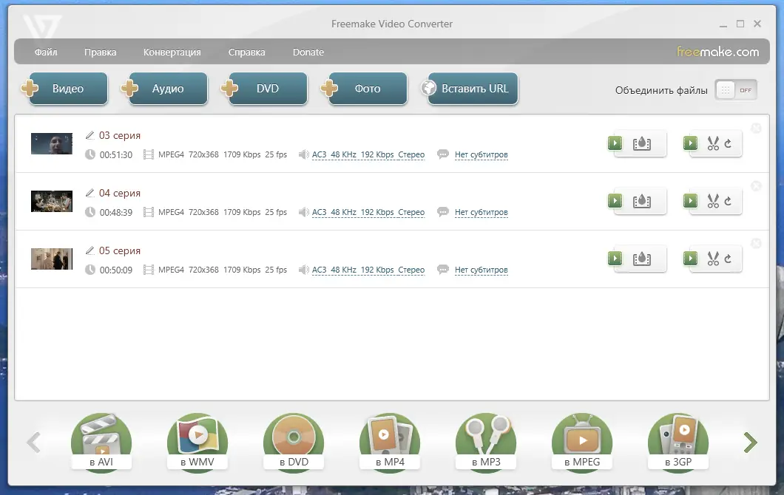The width and height of the screenshot is (784, 495).
Task: Open the Справка menu
Action: click(246, 52)
